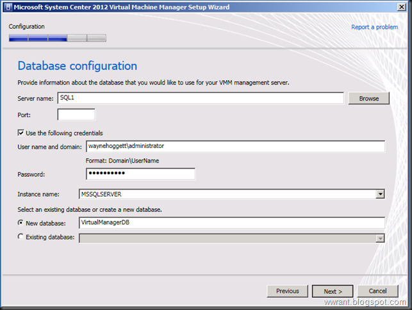Open the Report a problem link
The image size is (412, 310).
click(374, 27)
